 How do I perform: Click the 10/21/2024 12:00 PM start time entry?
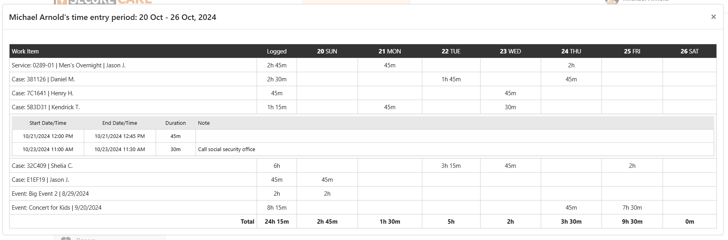[47, 136]
